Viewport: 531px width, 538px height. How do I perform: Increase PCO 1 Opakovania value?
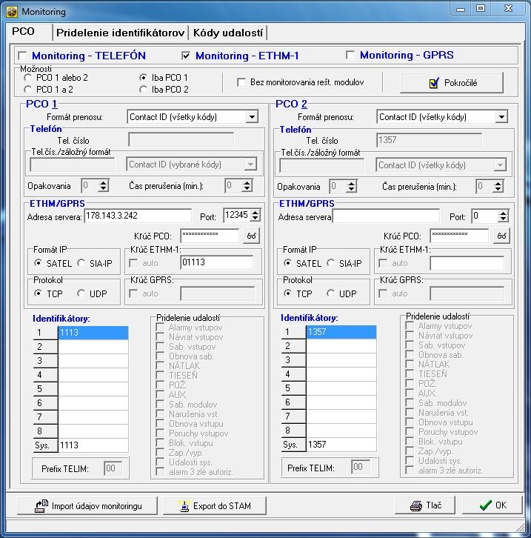click(x=103, y=182)
